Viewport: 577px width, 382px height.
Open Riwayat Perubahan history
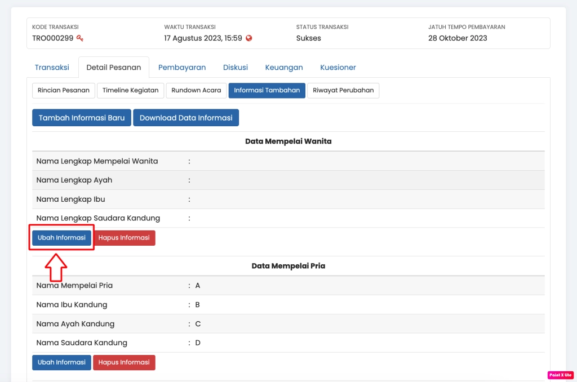343,90
